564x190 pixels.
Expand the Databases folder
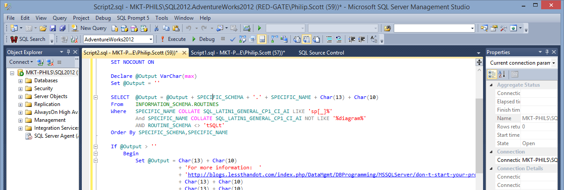point(20,80)
